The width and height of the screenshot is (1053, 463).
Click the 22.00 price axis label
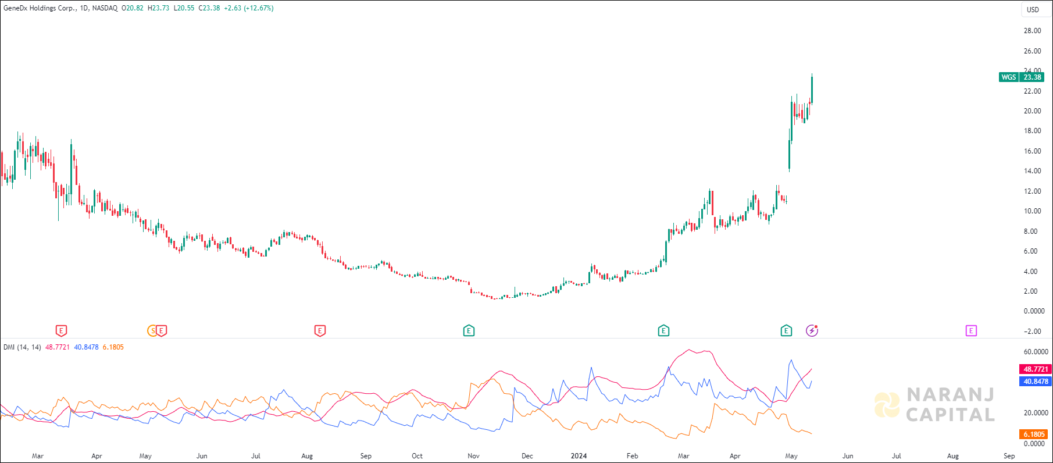(x=1033, y=91)
